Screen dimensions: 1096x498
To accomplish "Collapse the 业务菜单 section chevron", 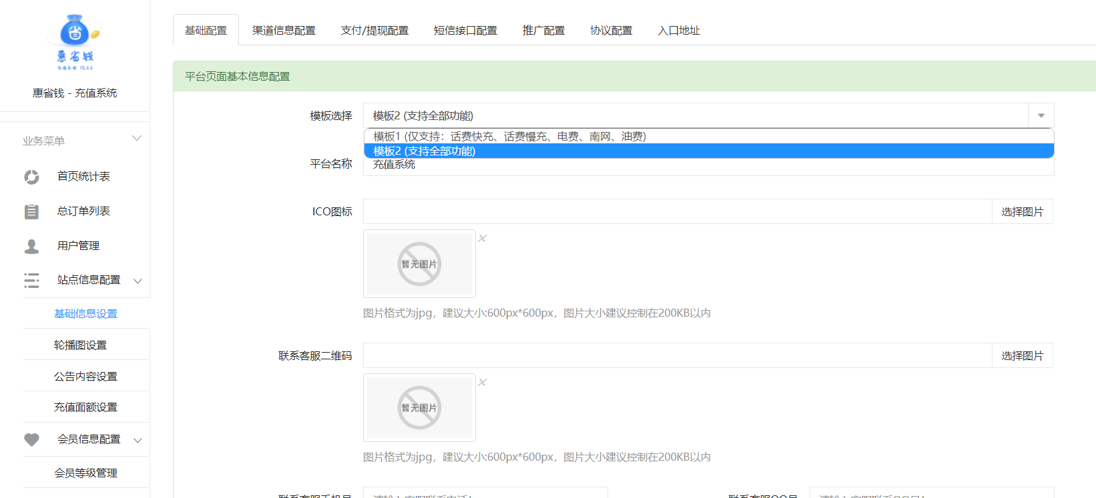I will (x=137, y=139).
